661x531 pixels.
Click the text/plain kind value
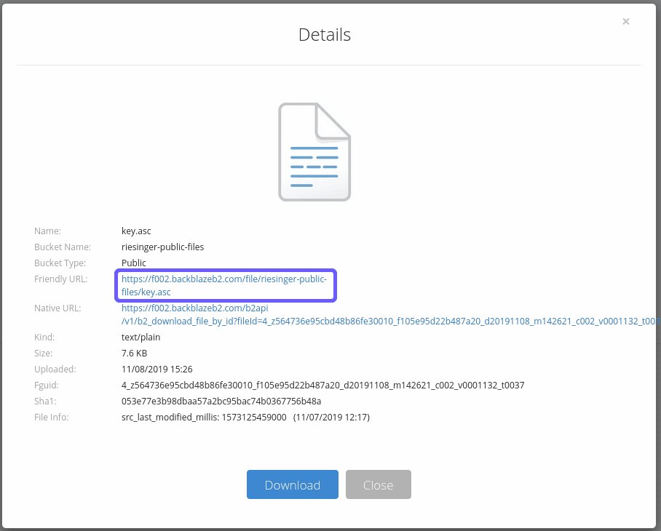(140, 337)
